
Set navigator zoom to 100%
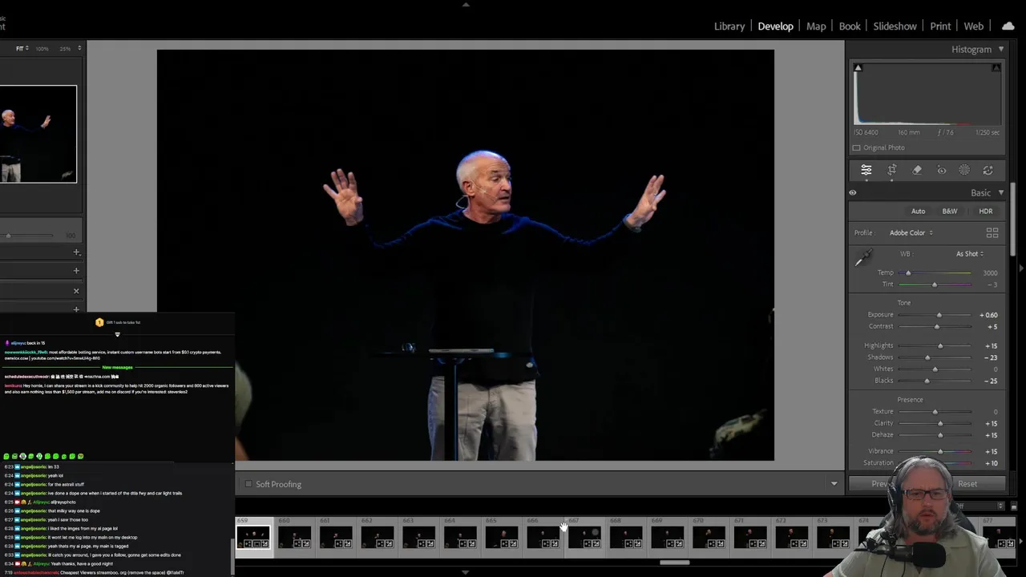pyautogui.click(x=42, y=49)
